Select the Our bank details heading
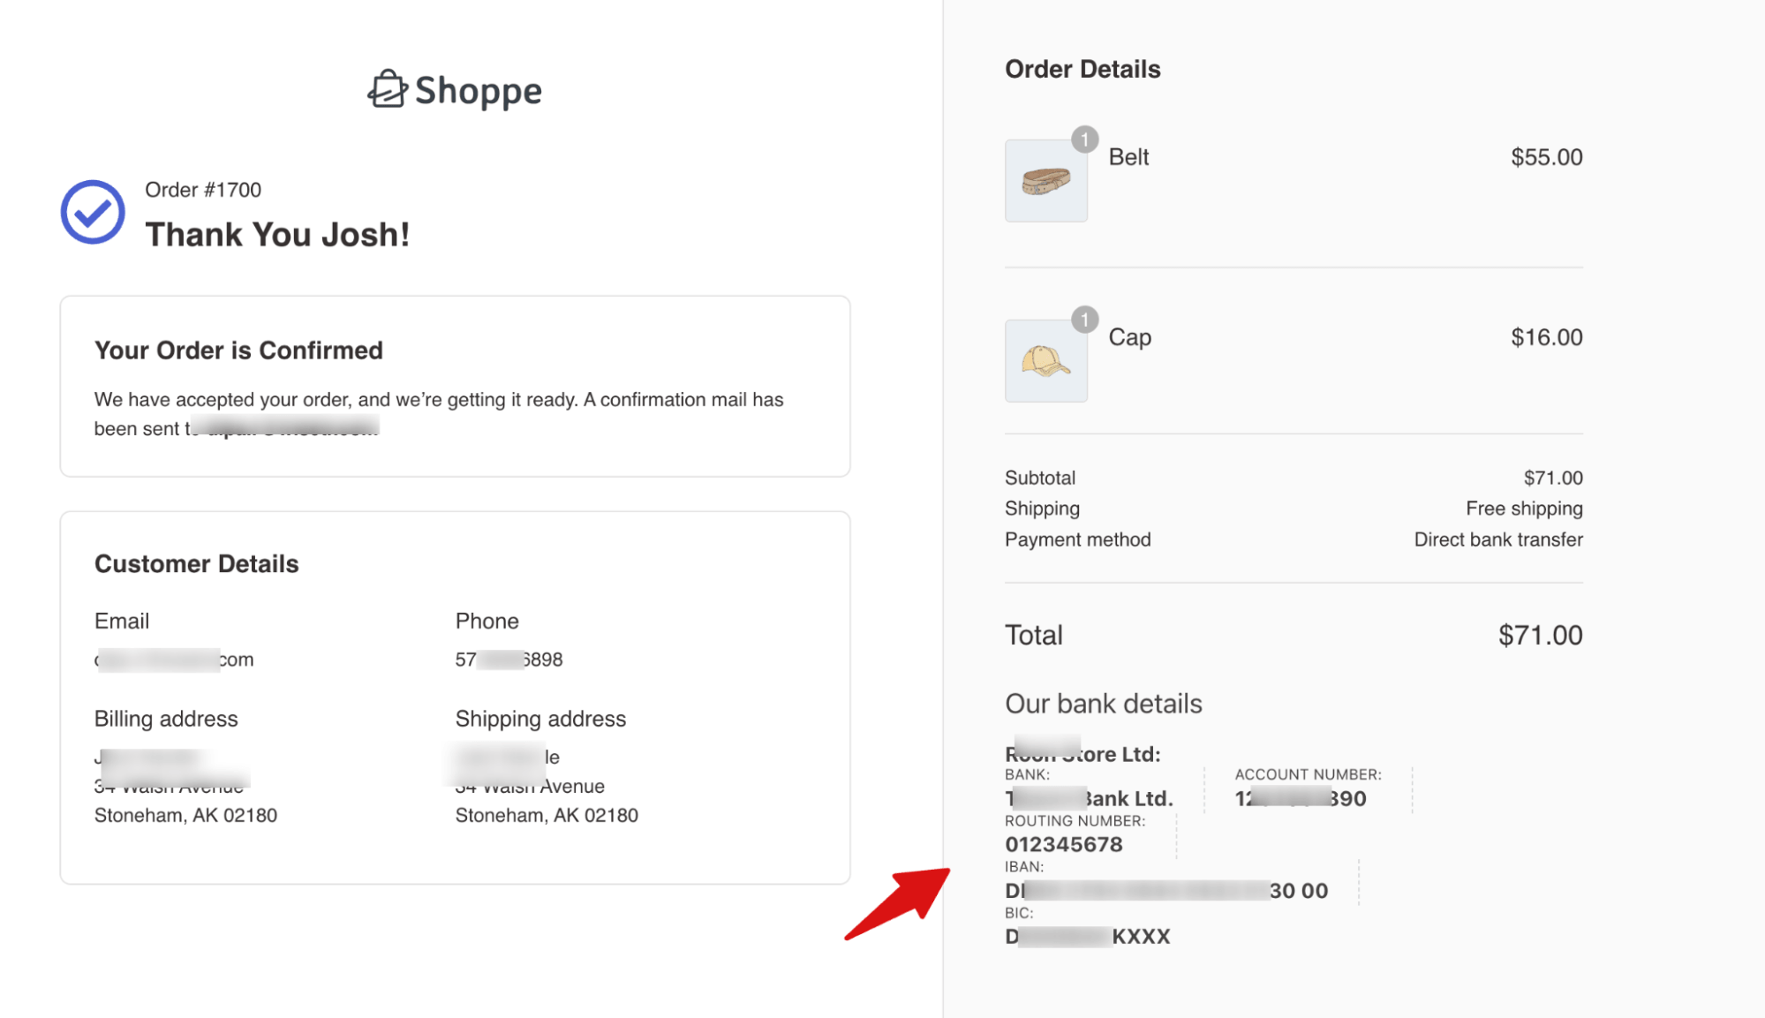Image resolution: width=1765 pixels, height=1018 pixels. (1103, 703)
